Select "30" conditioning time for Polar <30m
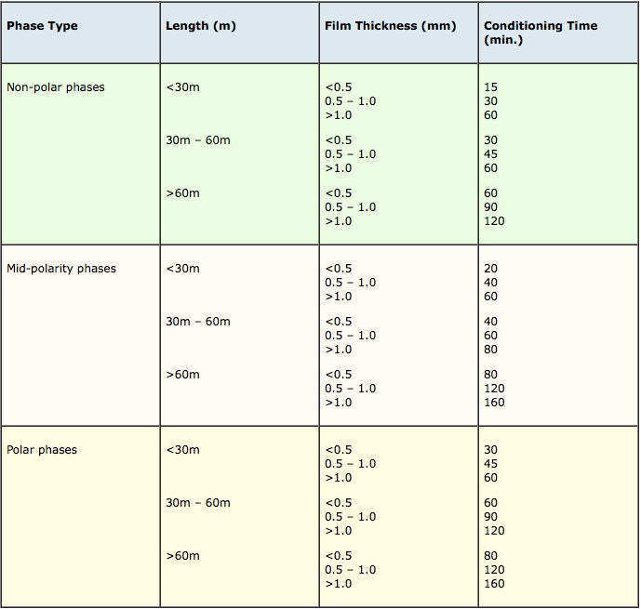 (x=490, y=450)
